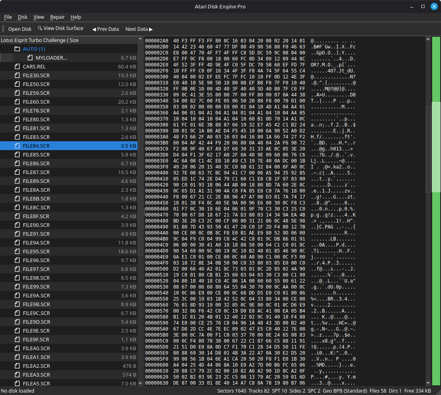The height and width of the screenshot is (395, 441).
Task: Select the AUTO (1) folder entry
Action: (34, 49)
